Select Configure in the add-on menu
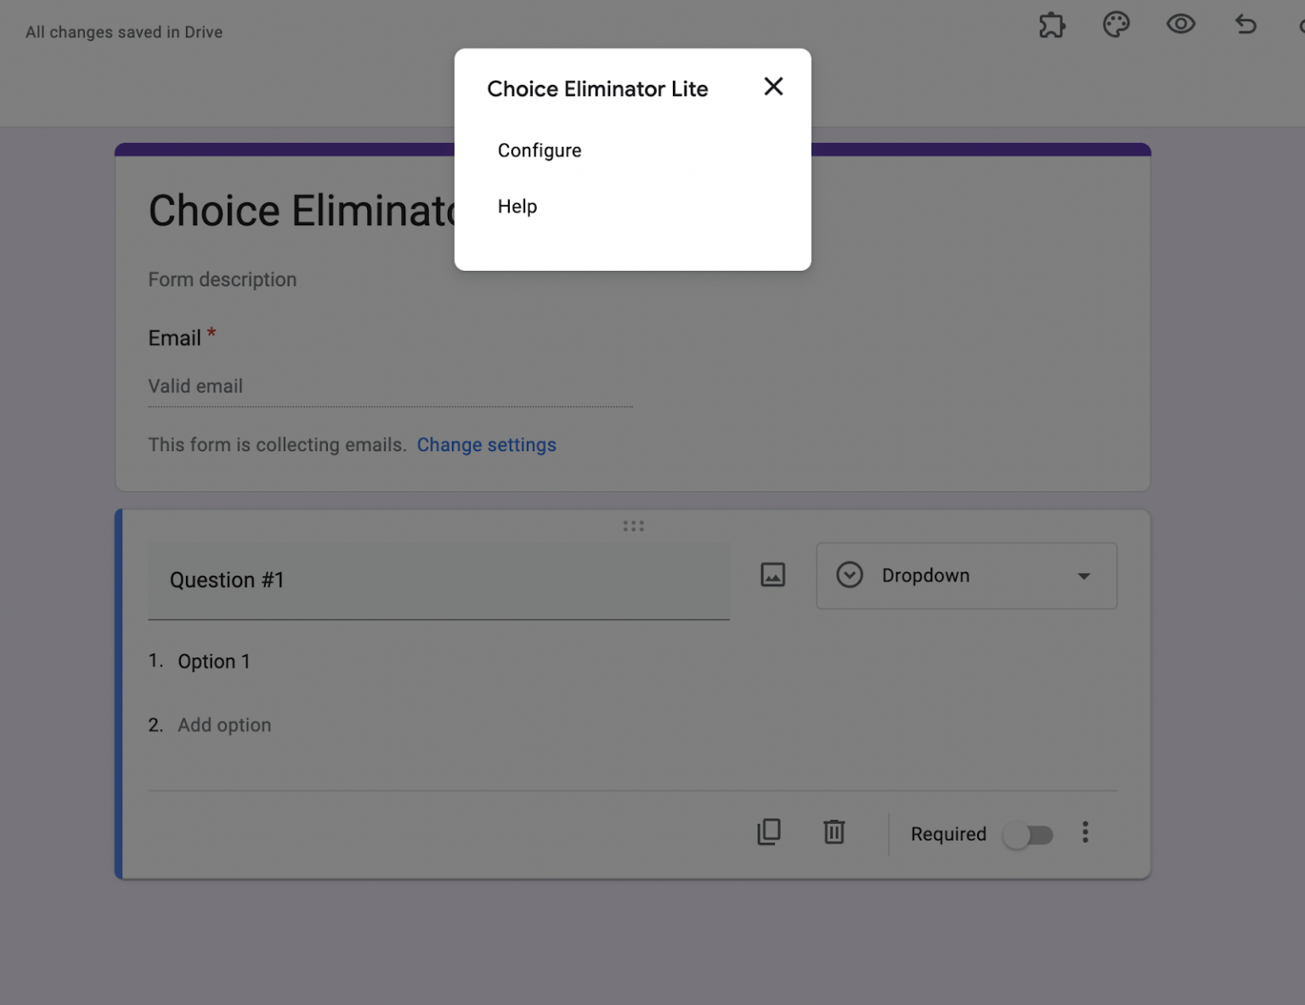 pyautogui.click(x=540, y=150)
